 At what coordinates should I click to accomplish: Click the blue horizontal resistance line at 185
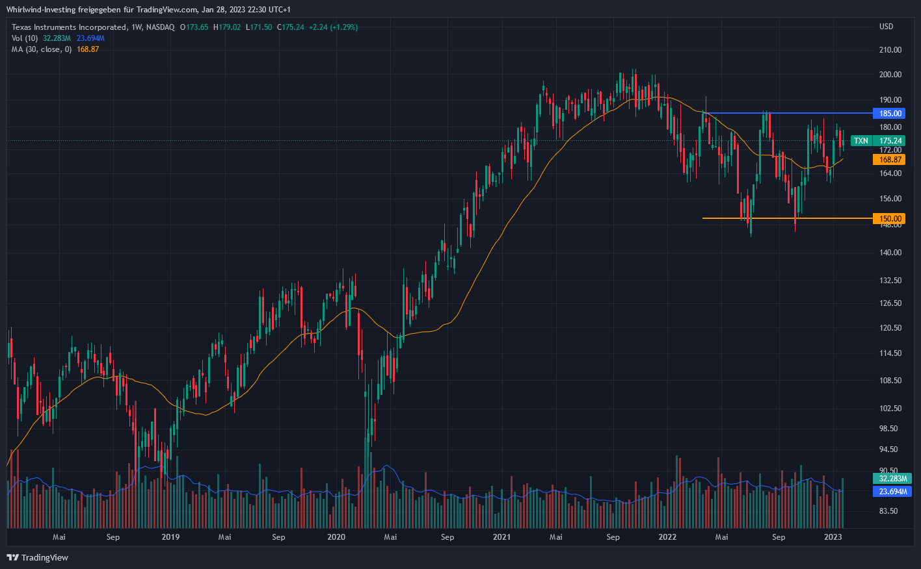[787, 113]
